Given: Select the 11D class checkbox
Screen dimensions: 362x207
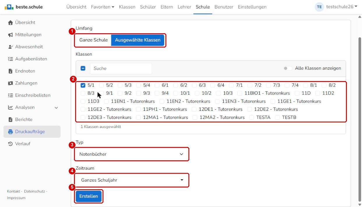Looking at the screenshot, I should [297, 93].
